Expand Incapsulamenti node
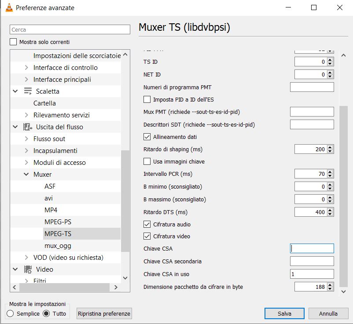 click(26, 151)
